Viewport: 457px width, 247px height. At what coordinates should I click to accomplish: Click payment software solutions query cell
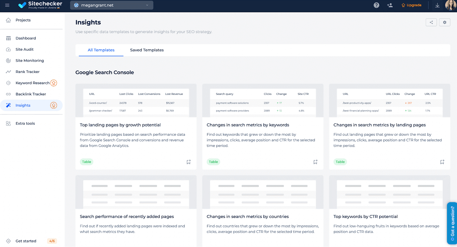[232, 103]
